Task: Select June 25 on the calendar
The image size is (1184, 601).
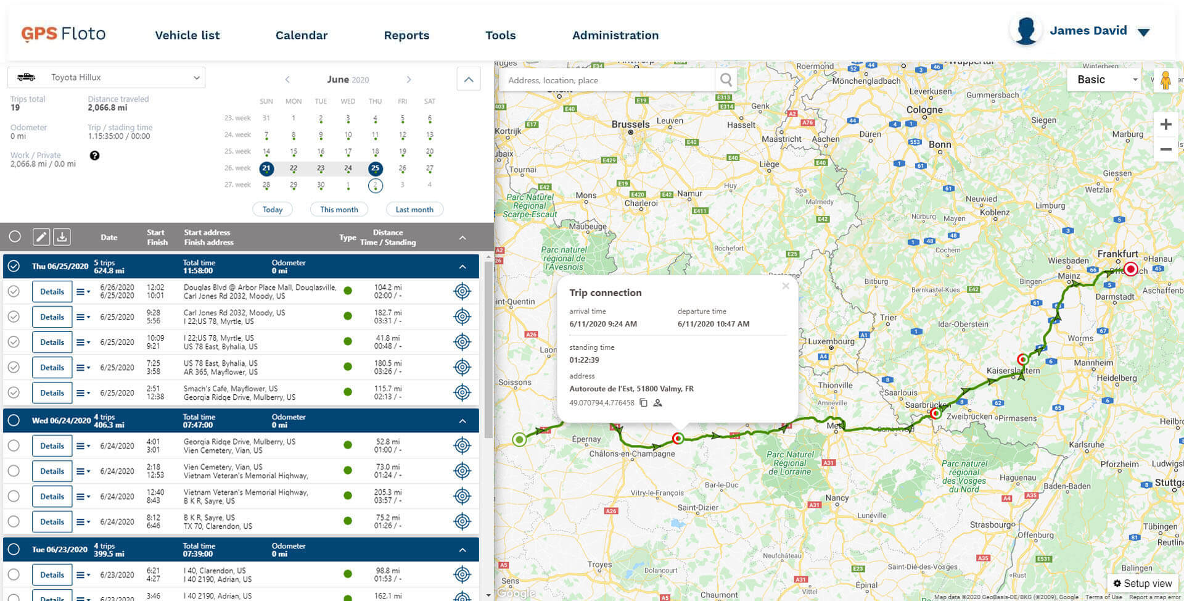Action: tap(375, 168)
